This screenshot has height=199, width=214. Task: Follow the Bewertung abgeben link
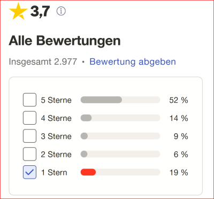coord(133,62)
